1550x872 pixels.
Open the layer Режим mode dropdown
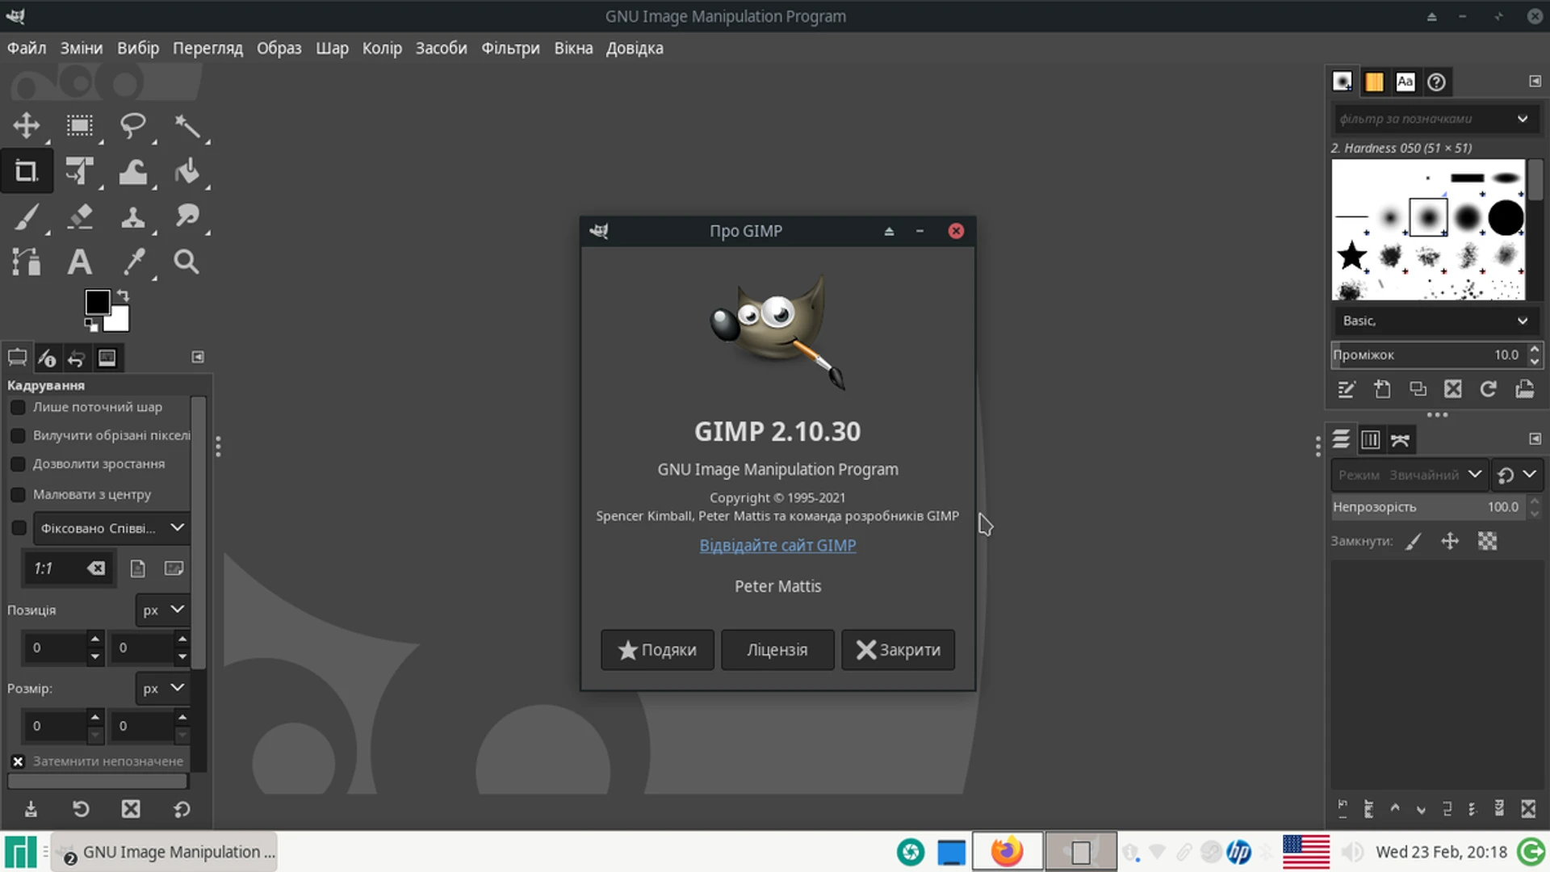click(x=1409, y=475)
